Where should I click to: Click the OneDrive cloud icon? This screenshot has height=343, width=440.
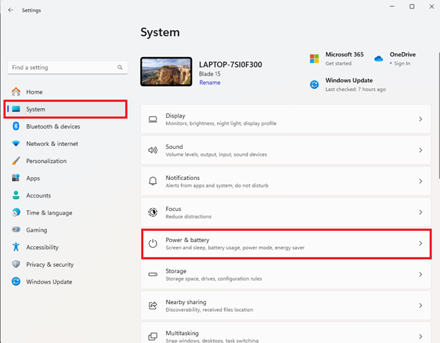click(379, 59)
